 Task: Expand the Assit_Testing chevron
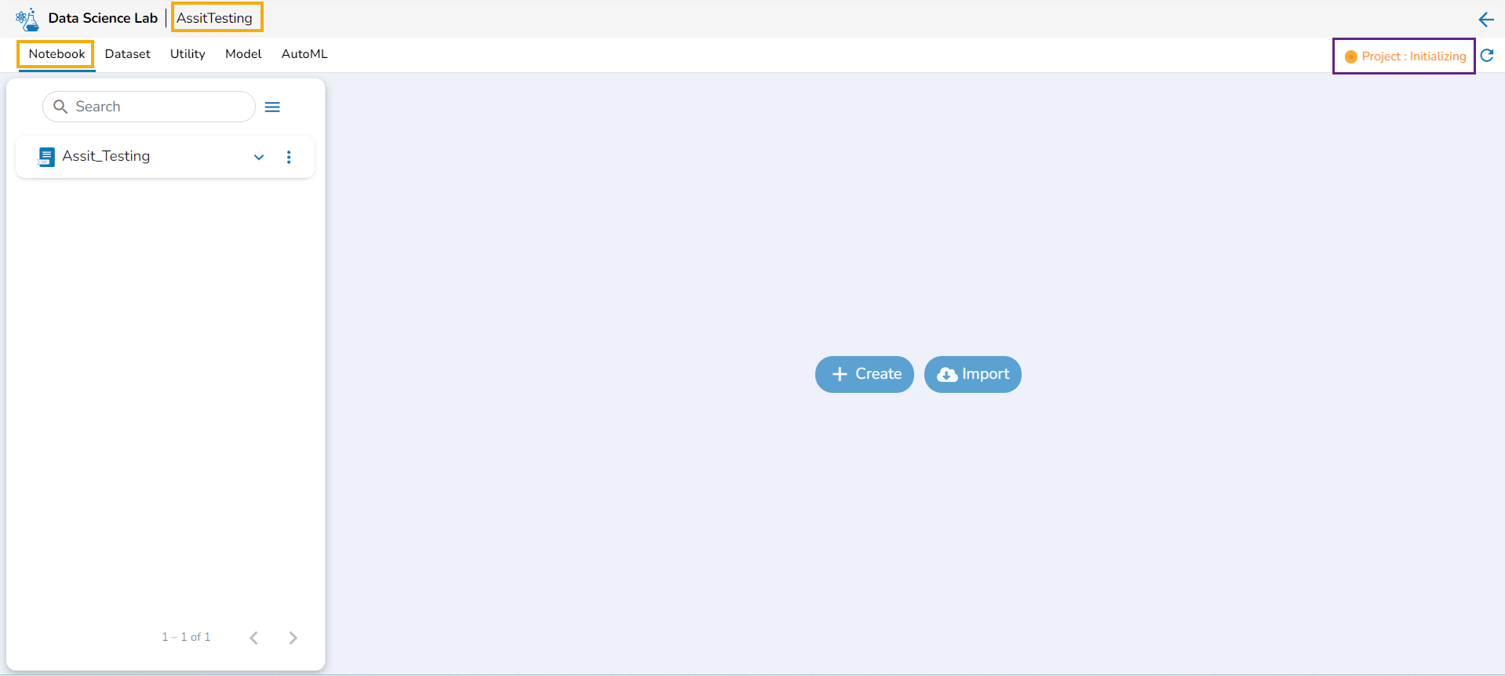click(x=259, y=157)
